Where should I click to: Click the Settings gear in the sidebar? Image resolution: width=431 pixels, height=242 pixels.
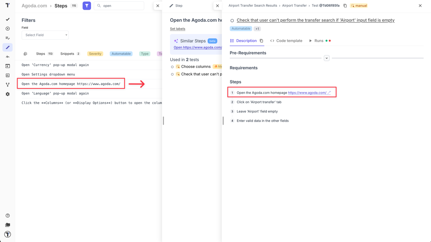pos(7,94)
